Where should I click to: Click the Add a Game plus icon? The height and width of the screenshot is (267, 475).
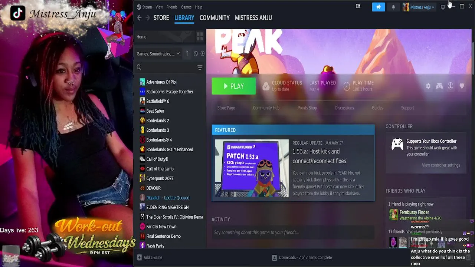pyautogui.click(x=139, y=257)
